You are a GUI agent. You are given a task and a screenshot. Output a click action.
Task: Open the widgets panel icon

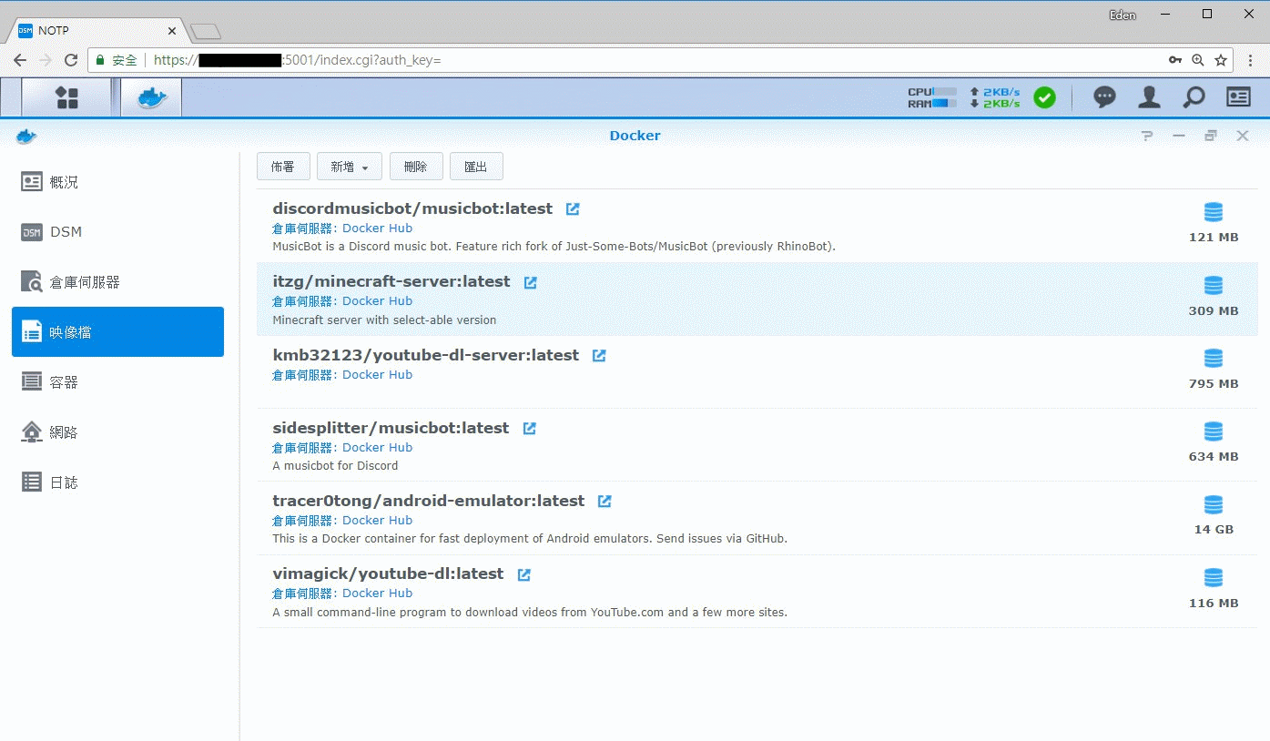1238,96
